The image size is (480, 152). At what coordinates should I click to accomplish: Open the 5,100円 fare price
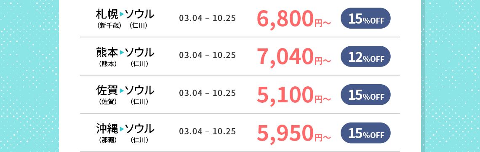click(x=294, y=96)
